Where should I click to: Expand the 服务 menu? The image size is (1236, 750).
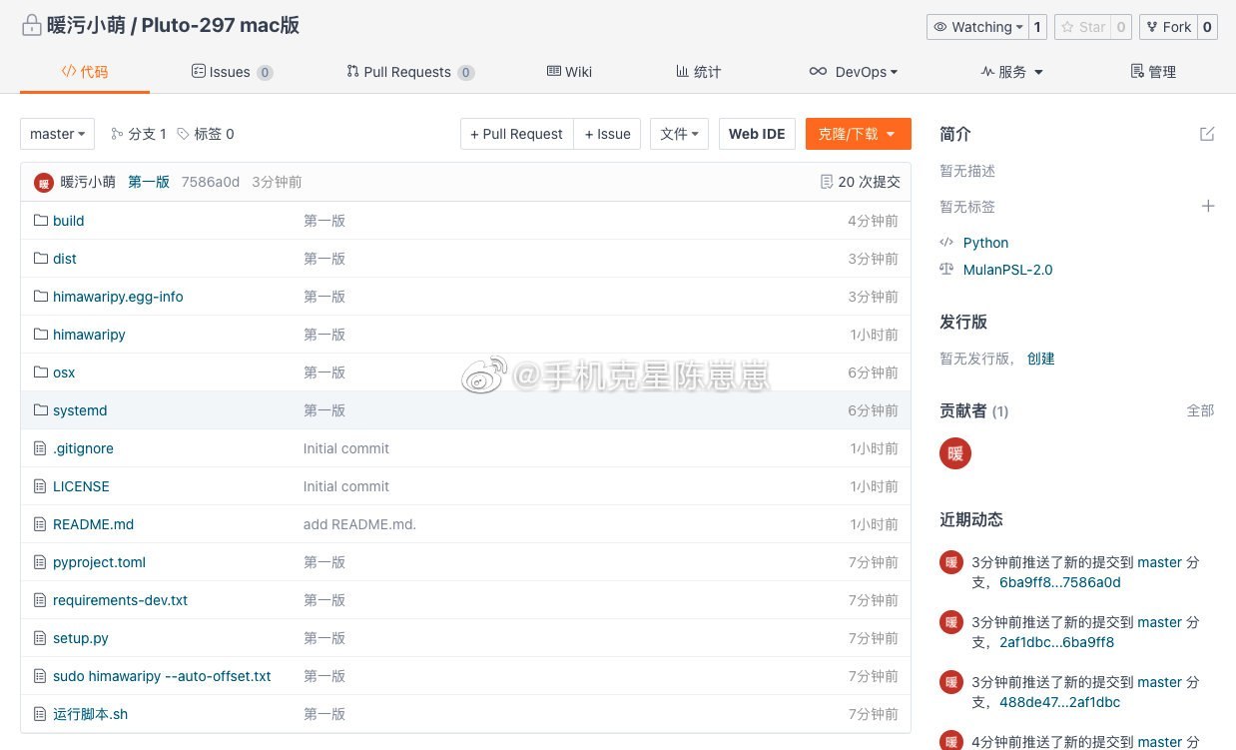click(x=1012, y=72)
